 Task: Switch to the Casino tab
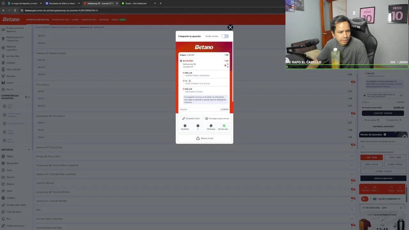pyautogui.click(x=75, y=20)
